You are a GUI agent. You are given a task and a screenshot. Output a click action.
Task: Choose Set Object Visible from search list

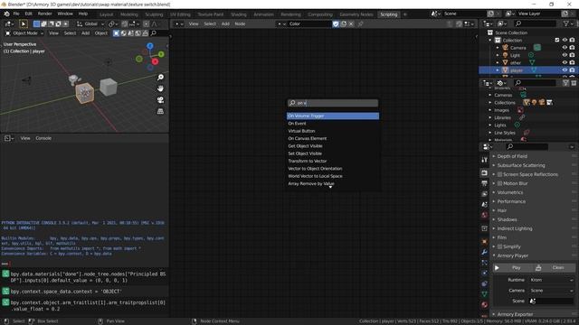pos(333,153)
